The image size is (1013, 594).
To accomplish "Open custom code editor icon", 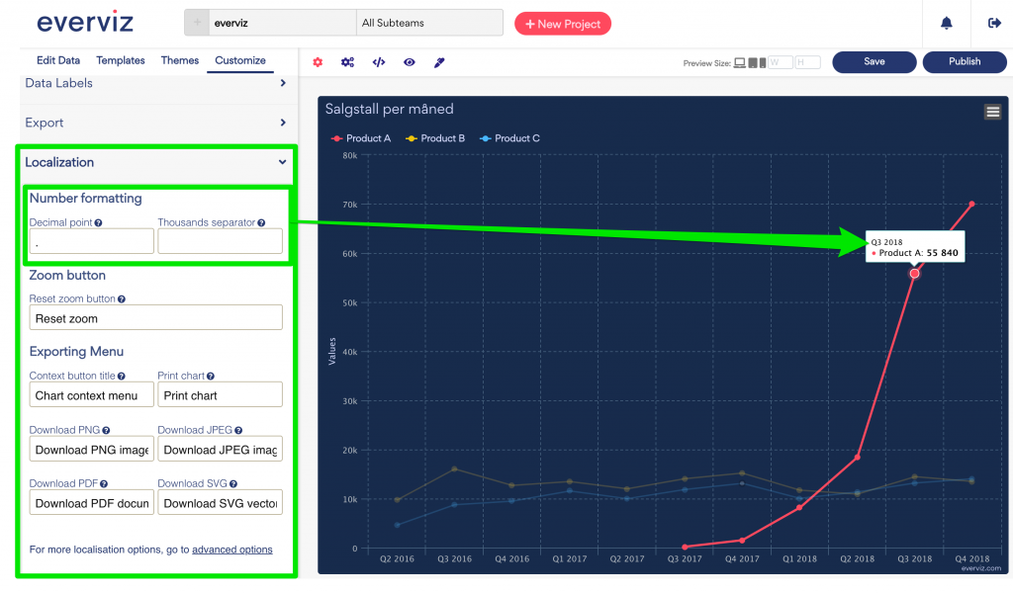I will (x=379, y=62).
